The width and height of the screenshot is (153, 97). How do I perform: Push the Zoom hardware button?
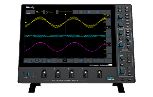(121, 39)
